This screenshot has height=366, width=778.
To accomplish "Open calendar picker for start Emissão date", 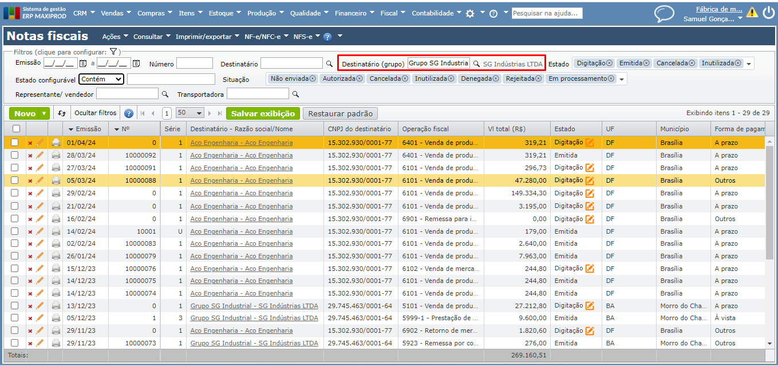I will tap(83, 64).
